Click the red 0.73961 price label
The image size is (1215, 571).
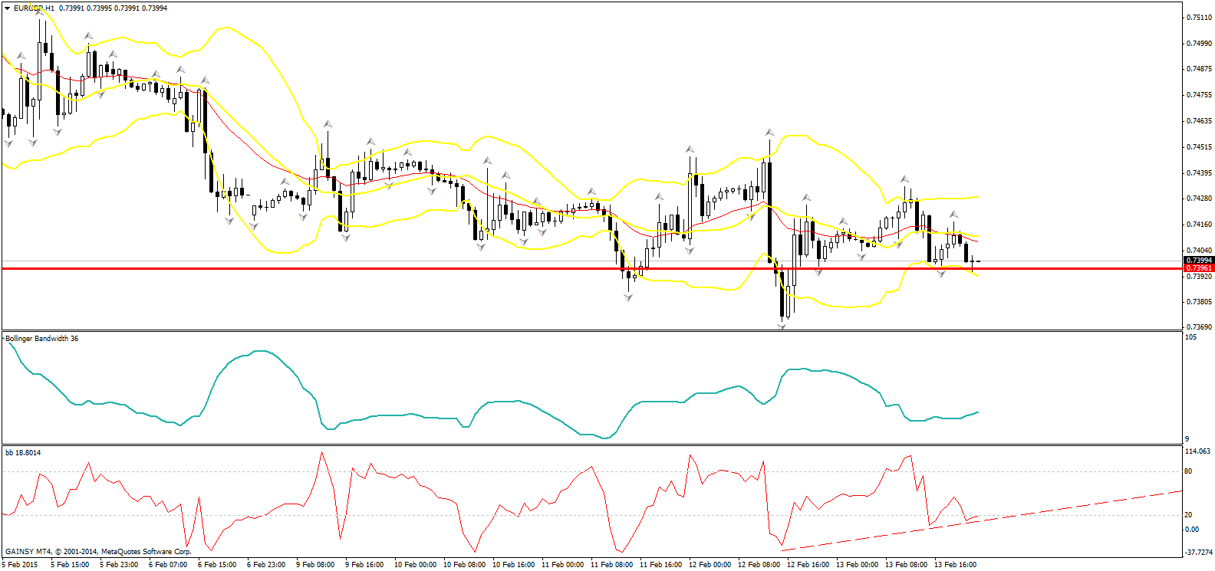(1199, 268)
